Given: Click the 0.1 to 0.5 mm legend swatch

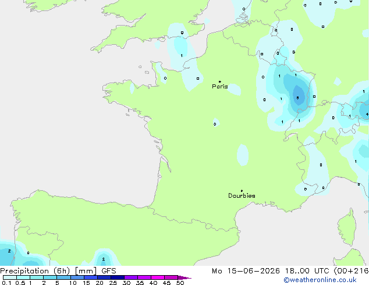Looking at the screenshot, I should tap(10, 277).
